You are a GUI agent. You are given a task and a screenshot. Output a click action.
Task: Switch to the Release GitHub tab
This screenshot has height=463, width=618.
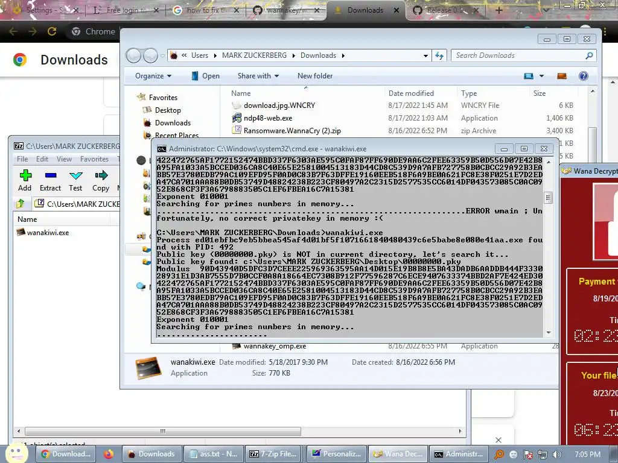[446, 10]
